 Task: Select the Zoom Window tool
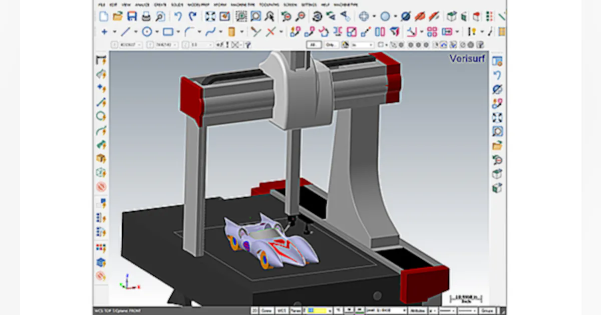coord(256,16)
